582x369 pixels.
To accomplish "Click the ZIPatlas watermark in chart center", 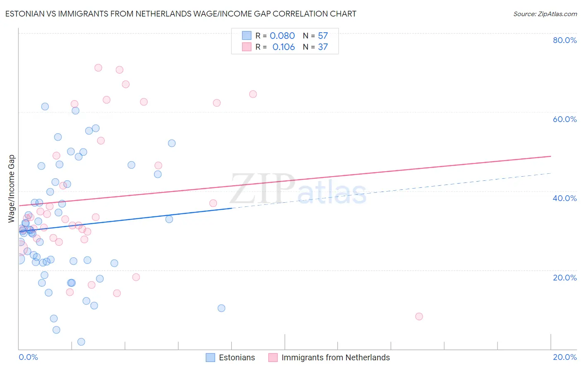I will (x=298, y=189).
